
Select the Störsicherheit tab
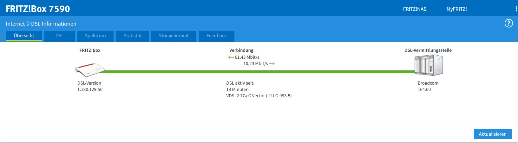point(174,36)
